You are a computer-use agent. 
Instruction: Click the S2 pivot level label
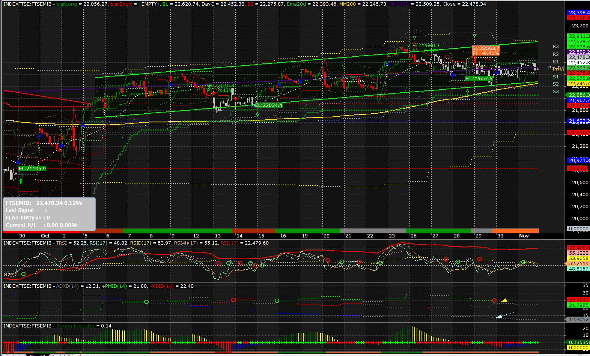click(x=556, y=84)
